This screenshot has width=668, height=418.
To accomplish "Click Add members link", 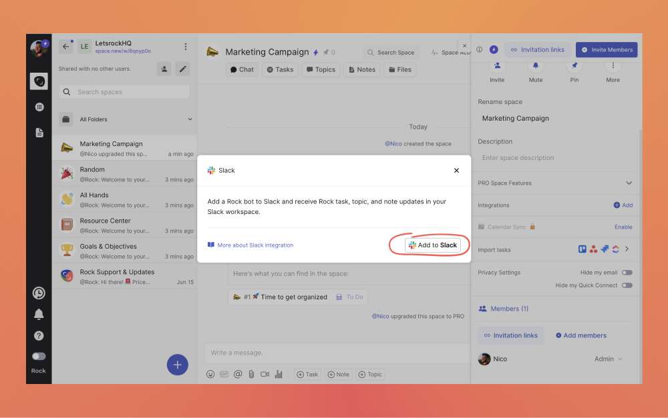I will pos(580,335).
